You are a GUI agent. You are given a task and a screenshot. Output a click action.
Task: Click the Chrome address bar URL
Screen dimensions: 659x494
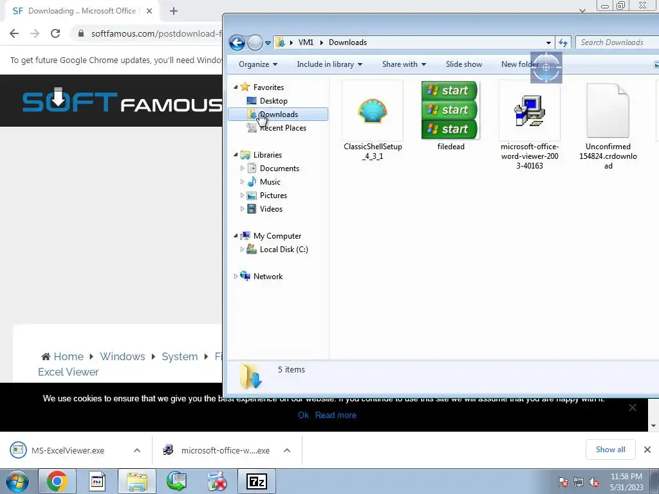coord(156,33)
